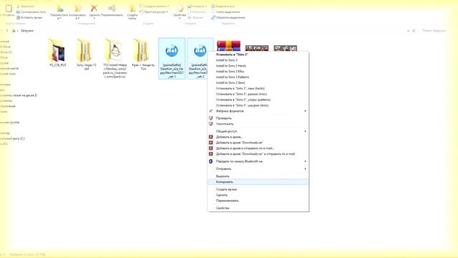
Task: Click the Paste shortcut ribbon item
Action: (29, 17)
